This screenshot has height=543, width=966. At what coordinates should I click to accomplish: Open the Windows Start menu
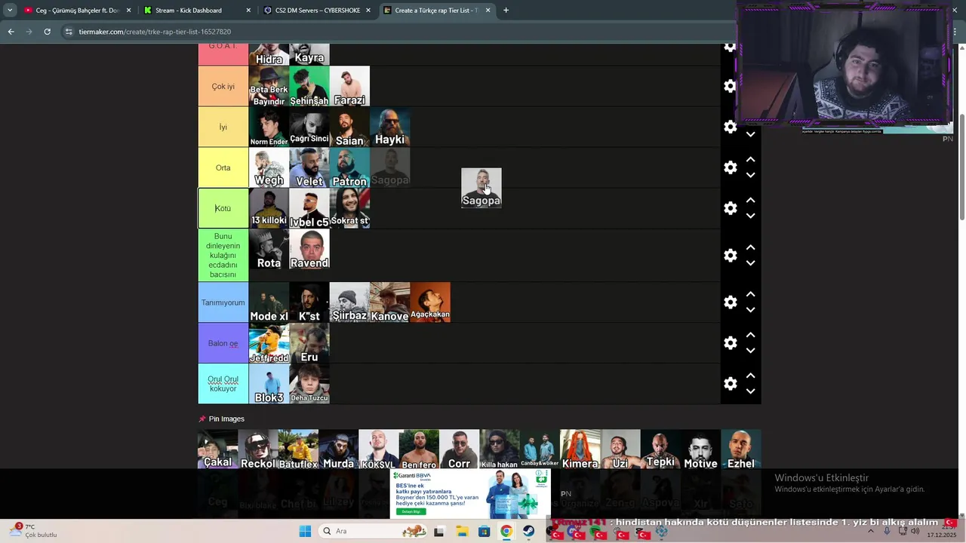coord(305,531)
